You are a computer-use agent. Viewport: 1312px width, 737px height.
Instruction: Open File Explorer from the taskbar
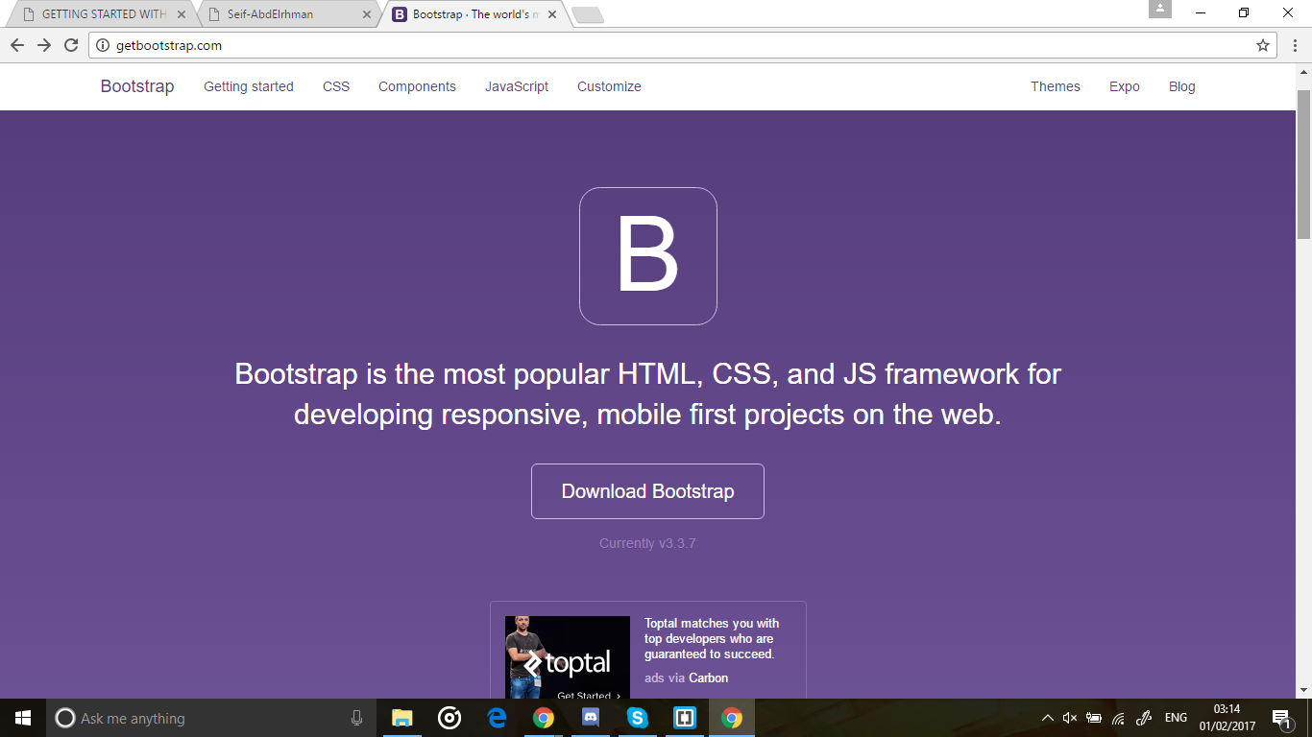coord(401,718)
